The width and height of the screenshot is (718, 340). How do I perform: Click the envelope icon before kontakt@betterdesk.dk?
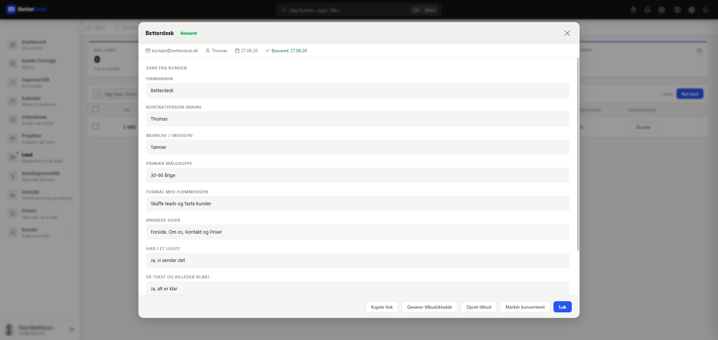coord(148,51)
